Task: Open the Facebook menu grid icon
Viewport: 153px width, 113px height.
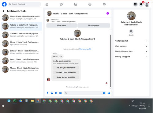Action: click(x=135, y=4)
